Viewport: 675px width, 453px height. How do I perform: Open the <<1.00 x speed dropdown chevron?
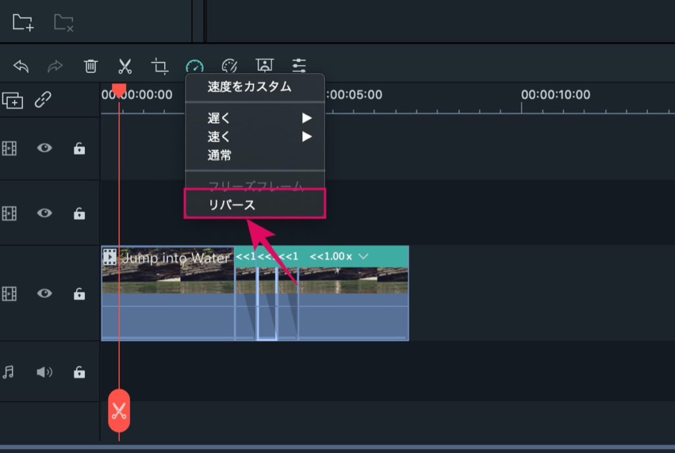click(x=363, y=257)
